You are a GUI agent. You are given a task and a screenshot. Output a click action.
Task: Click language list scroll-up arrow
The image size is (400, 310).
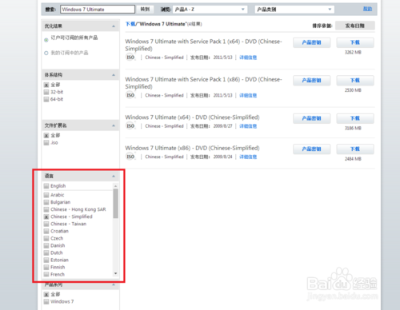click(115, 185)
